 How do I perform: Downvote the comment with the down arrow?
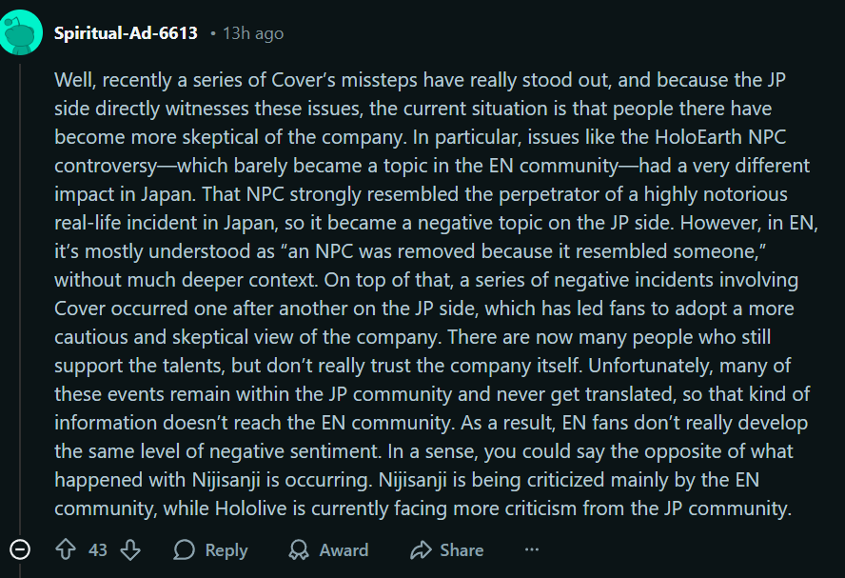coord(130,550)
